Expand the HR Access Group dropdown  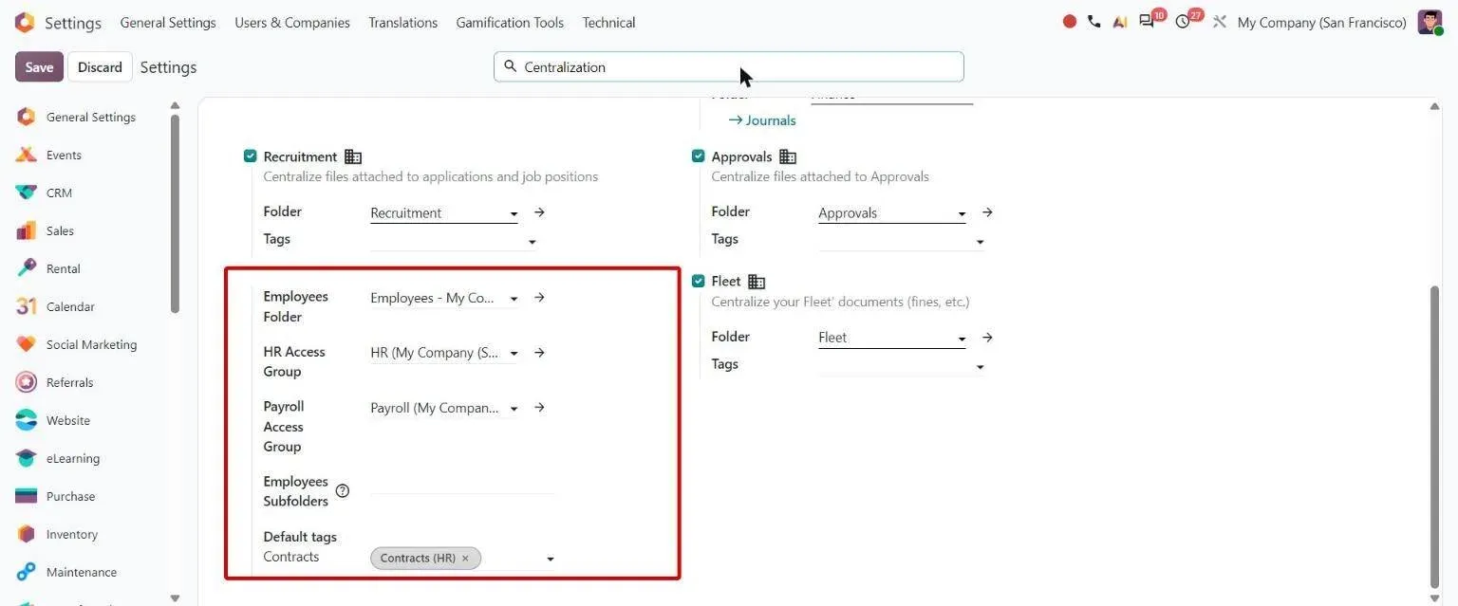[x=514, y=355]
